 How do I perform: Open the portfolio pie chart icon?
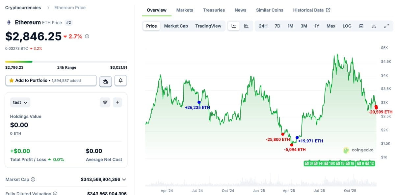click(x=105, y=81)
